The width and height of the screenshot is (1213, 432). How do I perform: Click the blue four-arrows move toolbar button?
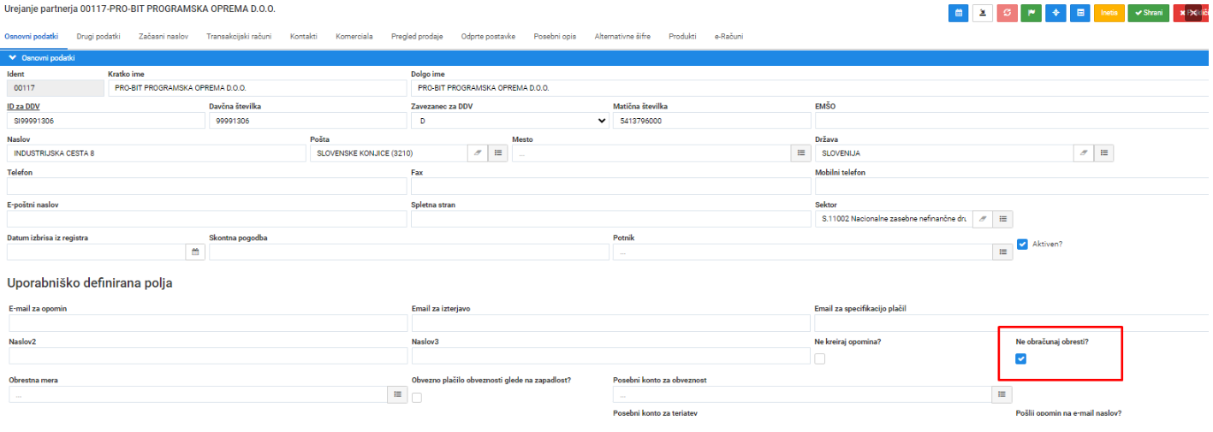1055,13
